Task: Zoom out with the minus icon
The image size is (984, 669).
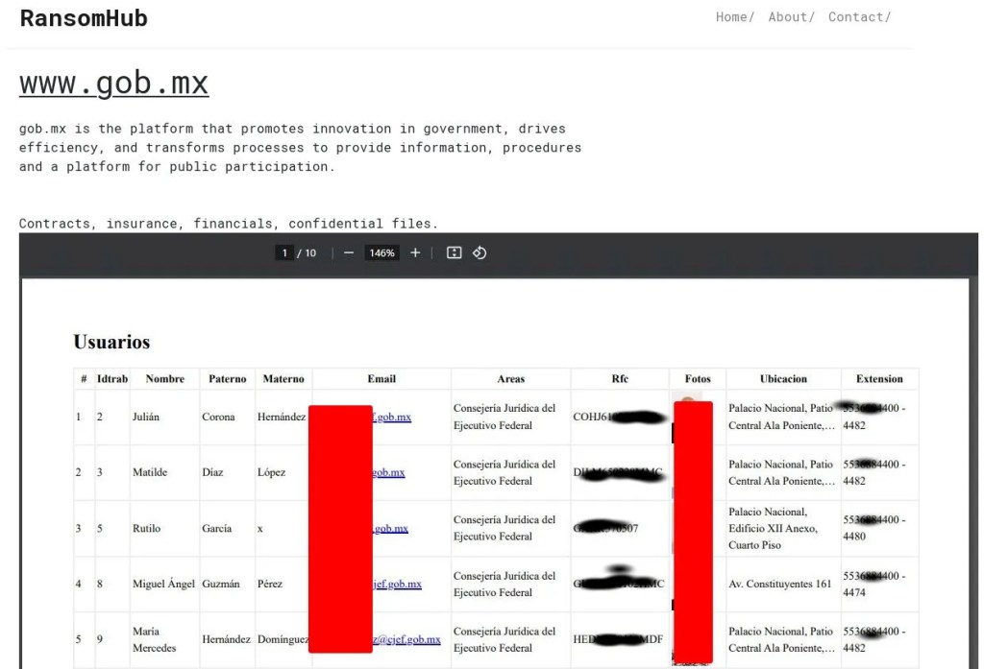Action: pyautogui.click(x=349, y=252)
